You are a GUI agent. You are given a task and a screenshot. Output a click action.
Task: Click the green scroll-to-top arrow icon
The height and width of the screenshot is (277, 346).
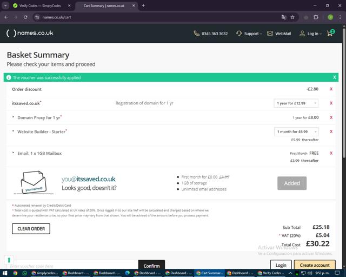pyautogui.click(x=9, y=260)
